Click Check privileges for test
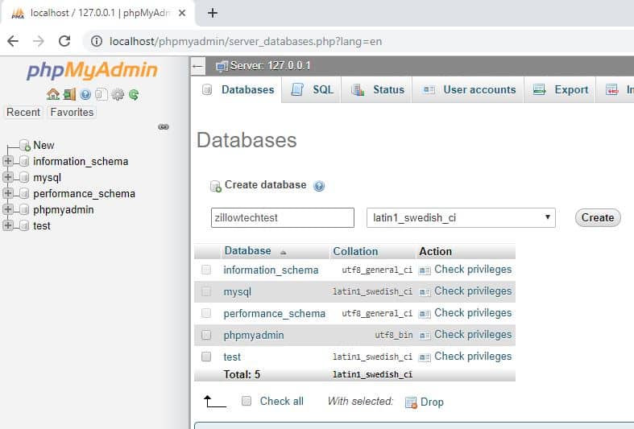Screen dimensions: 634x429 click(473, 357)
